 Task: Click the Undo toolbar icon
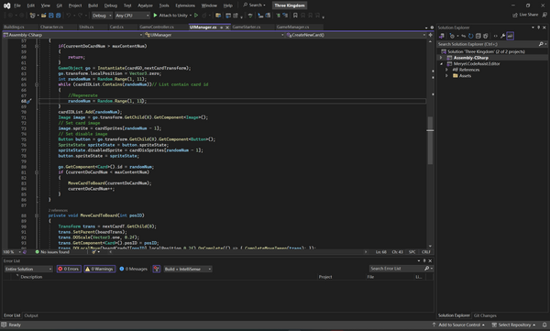69,16
